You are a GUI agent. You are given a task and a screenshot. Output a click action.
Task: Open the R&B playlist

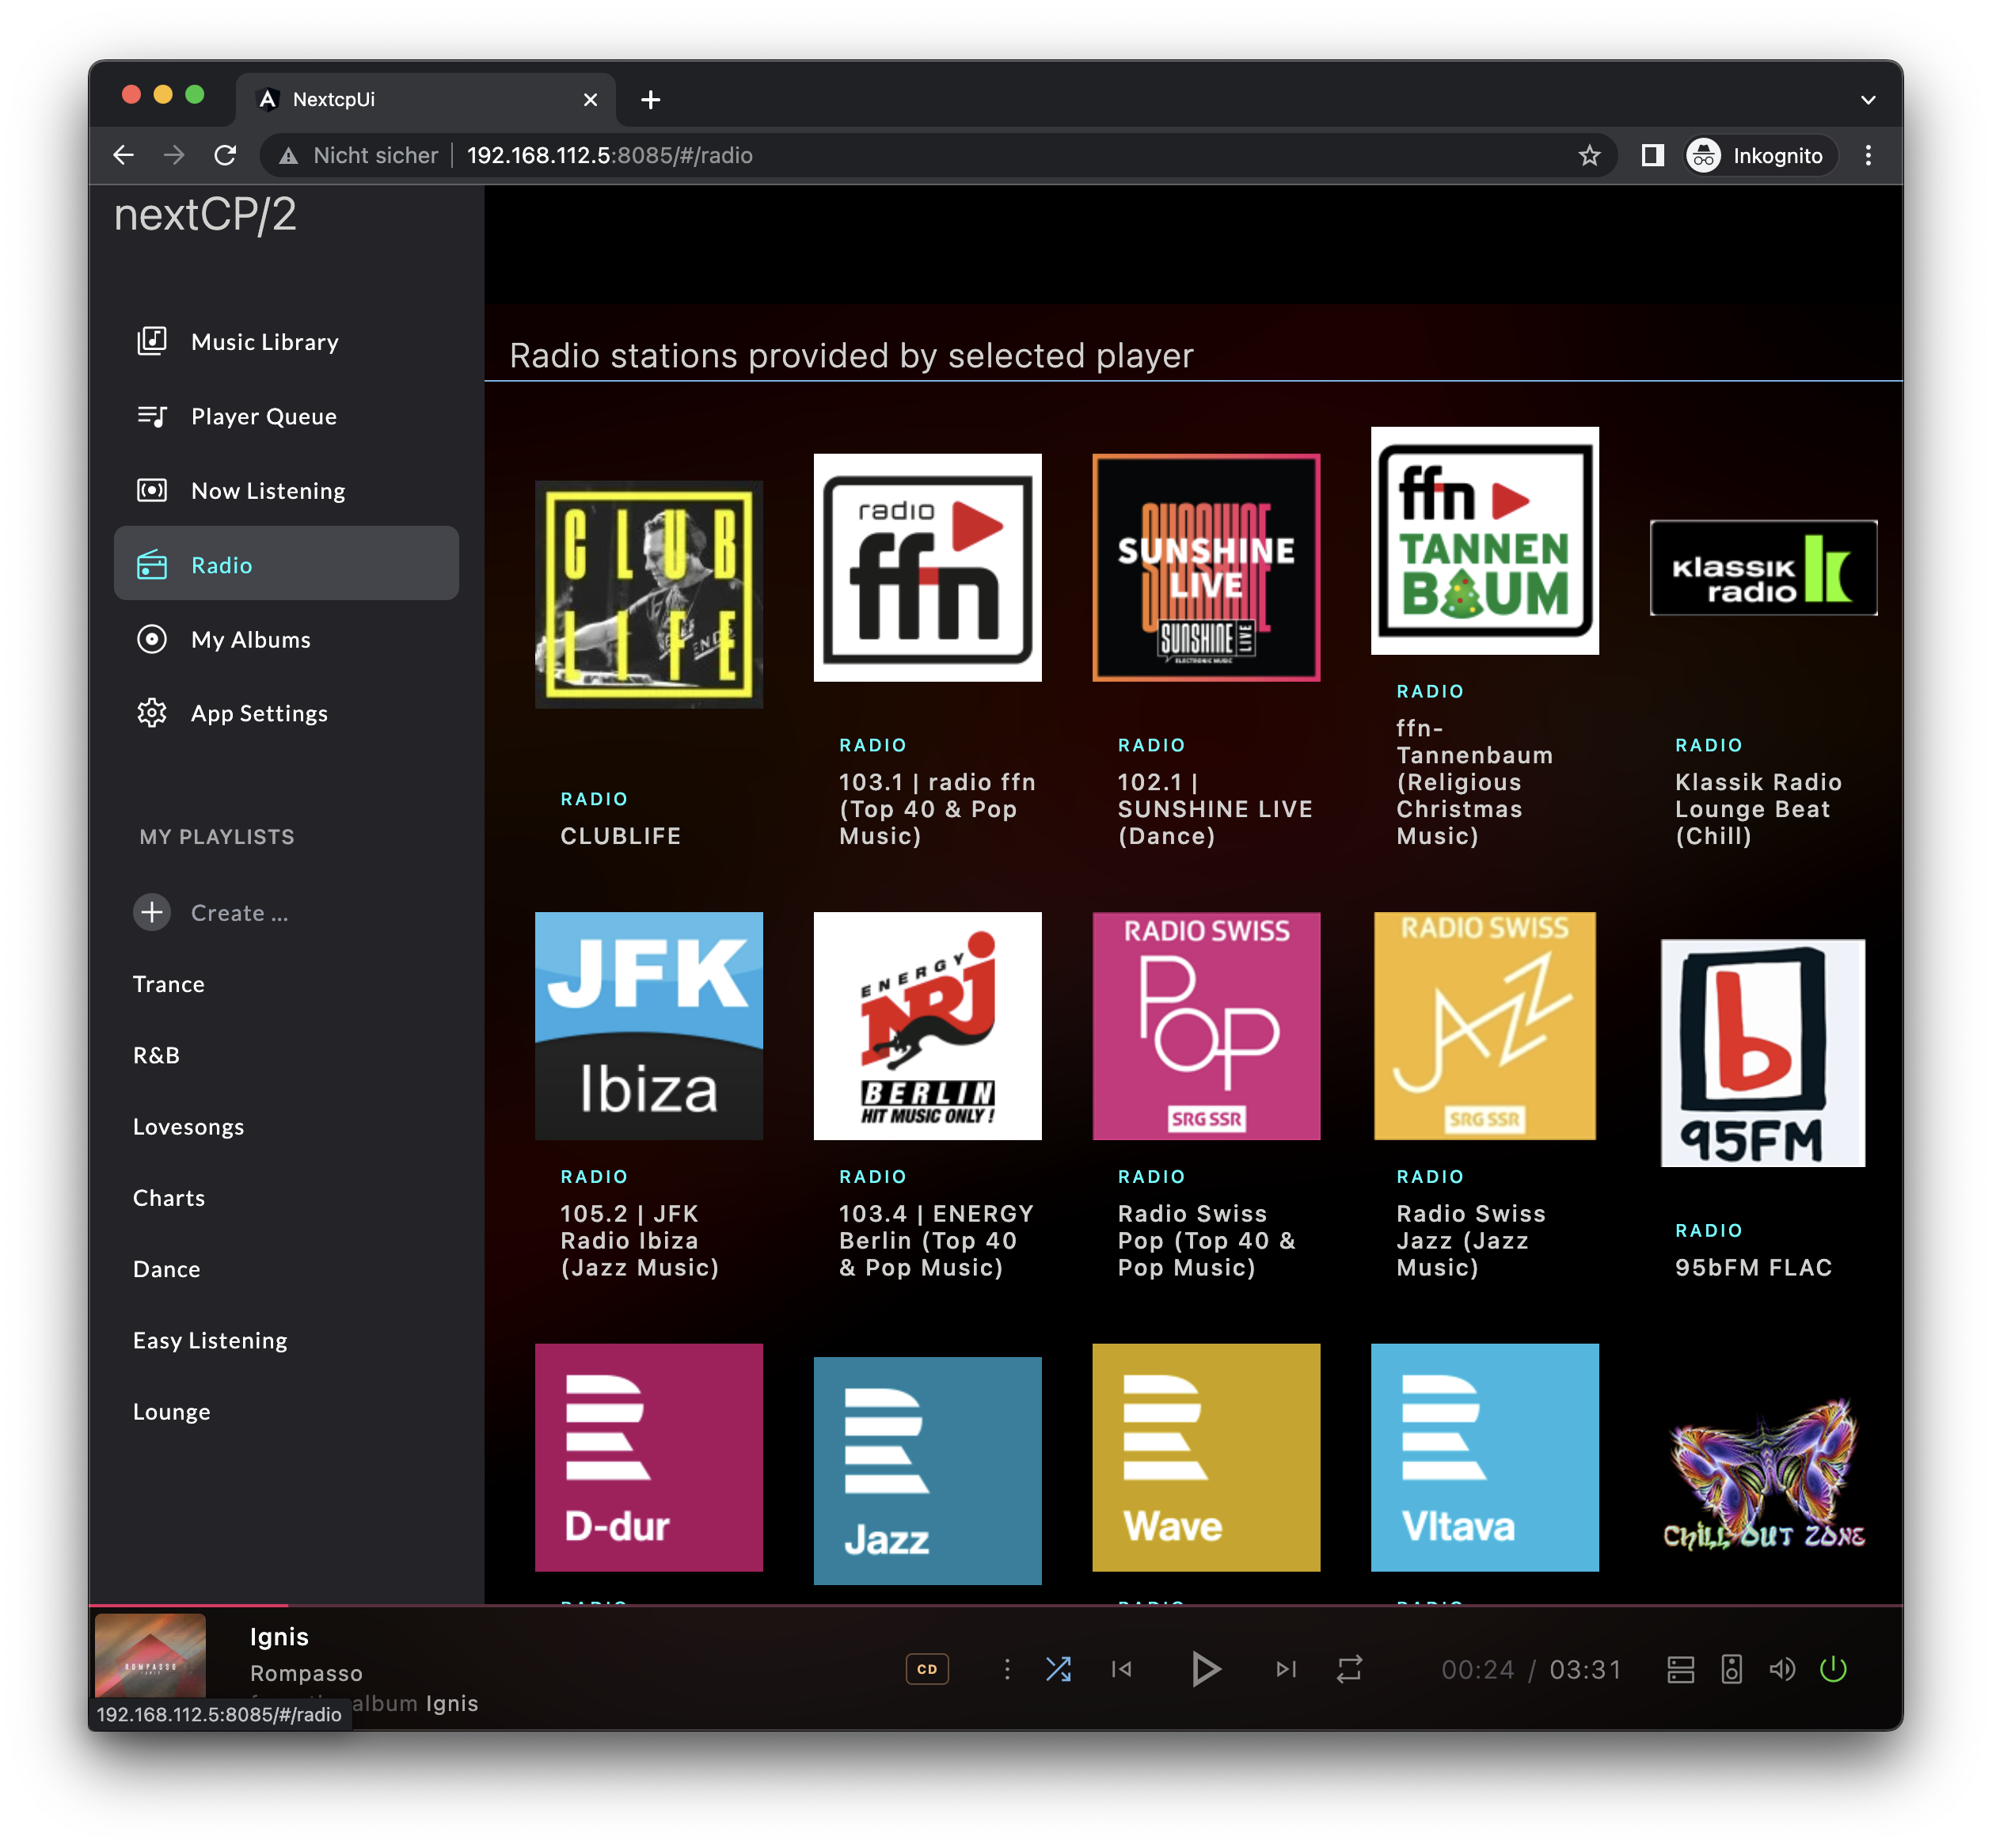157,1055
